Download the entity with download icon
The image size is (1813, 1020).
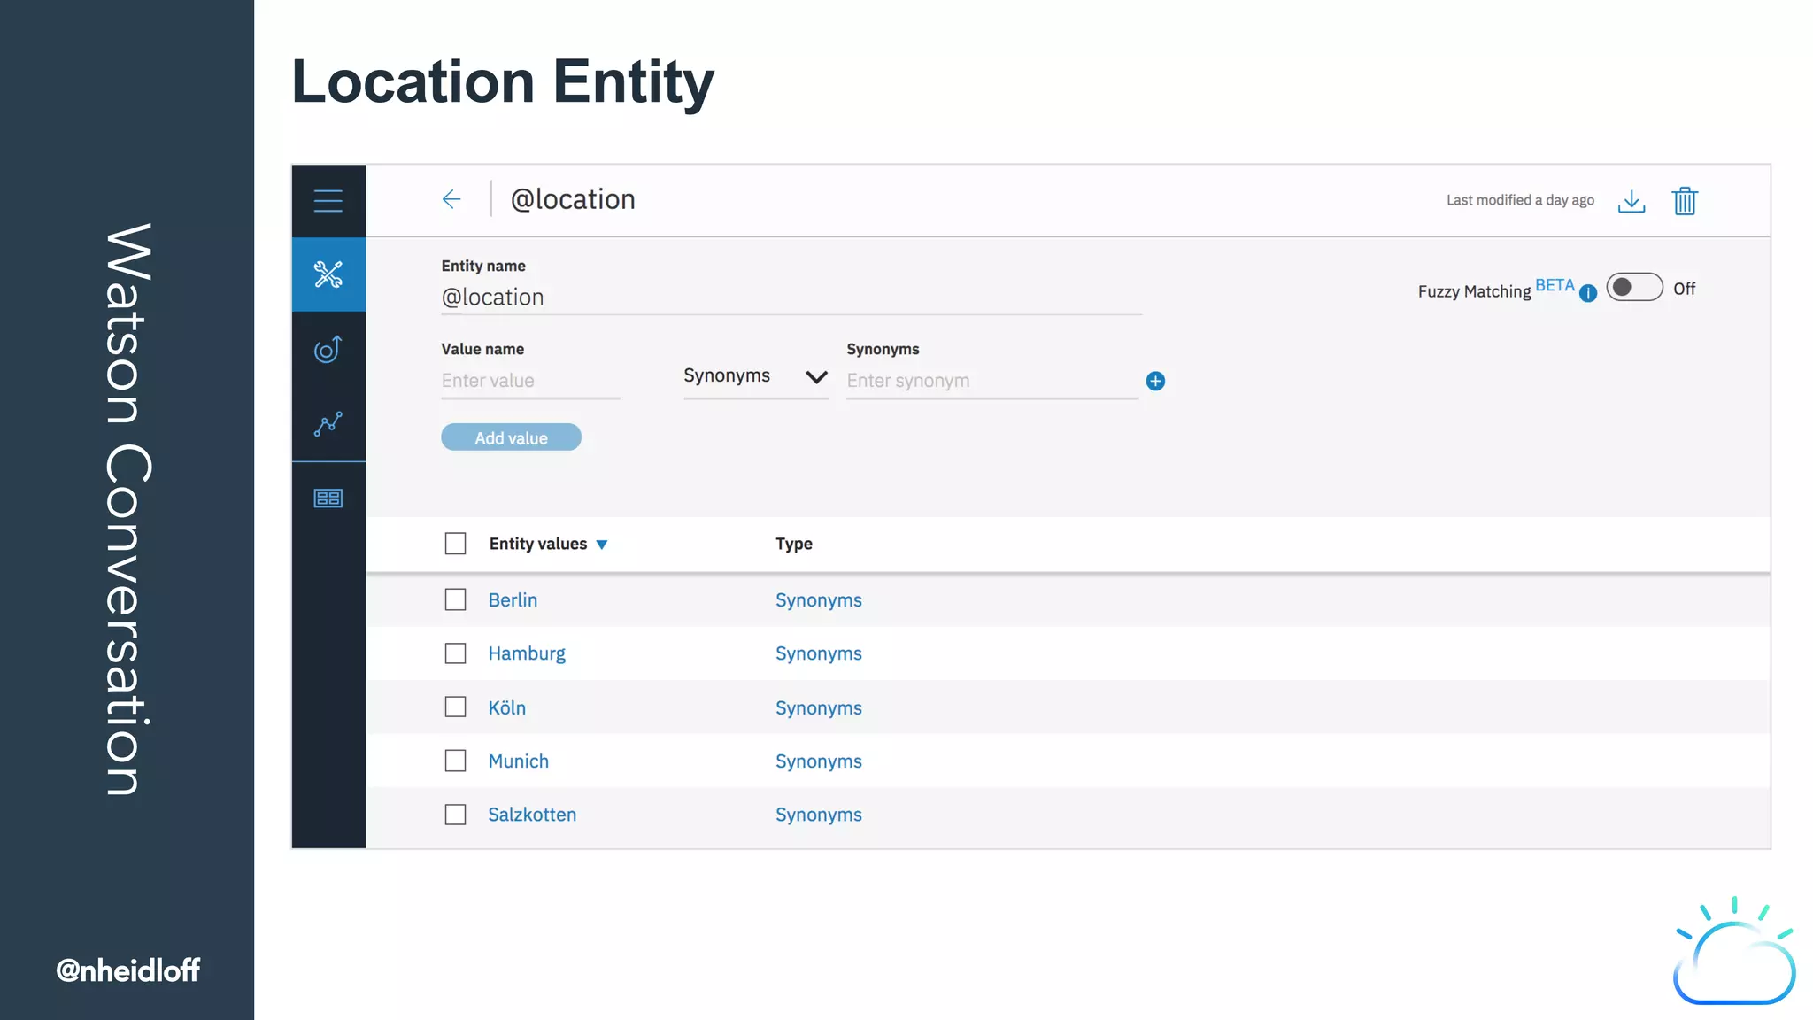1631,201
